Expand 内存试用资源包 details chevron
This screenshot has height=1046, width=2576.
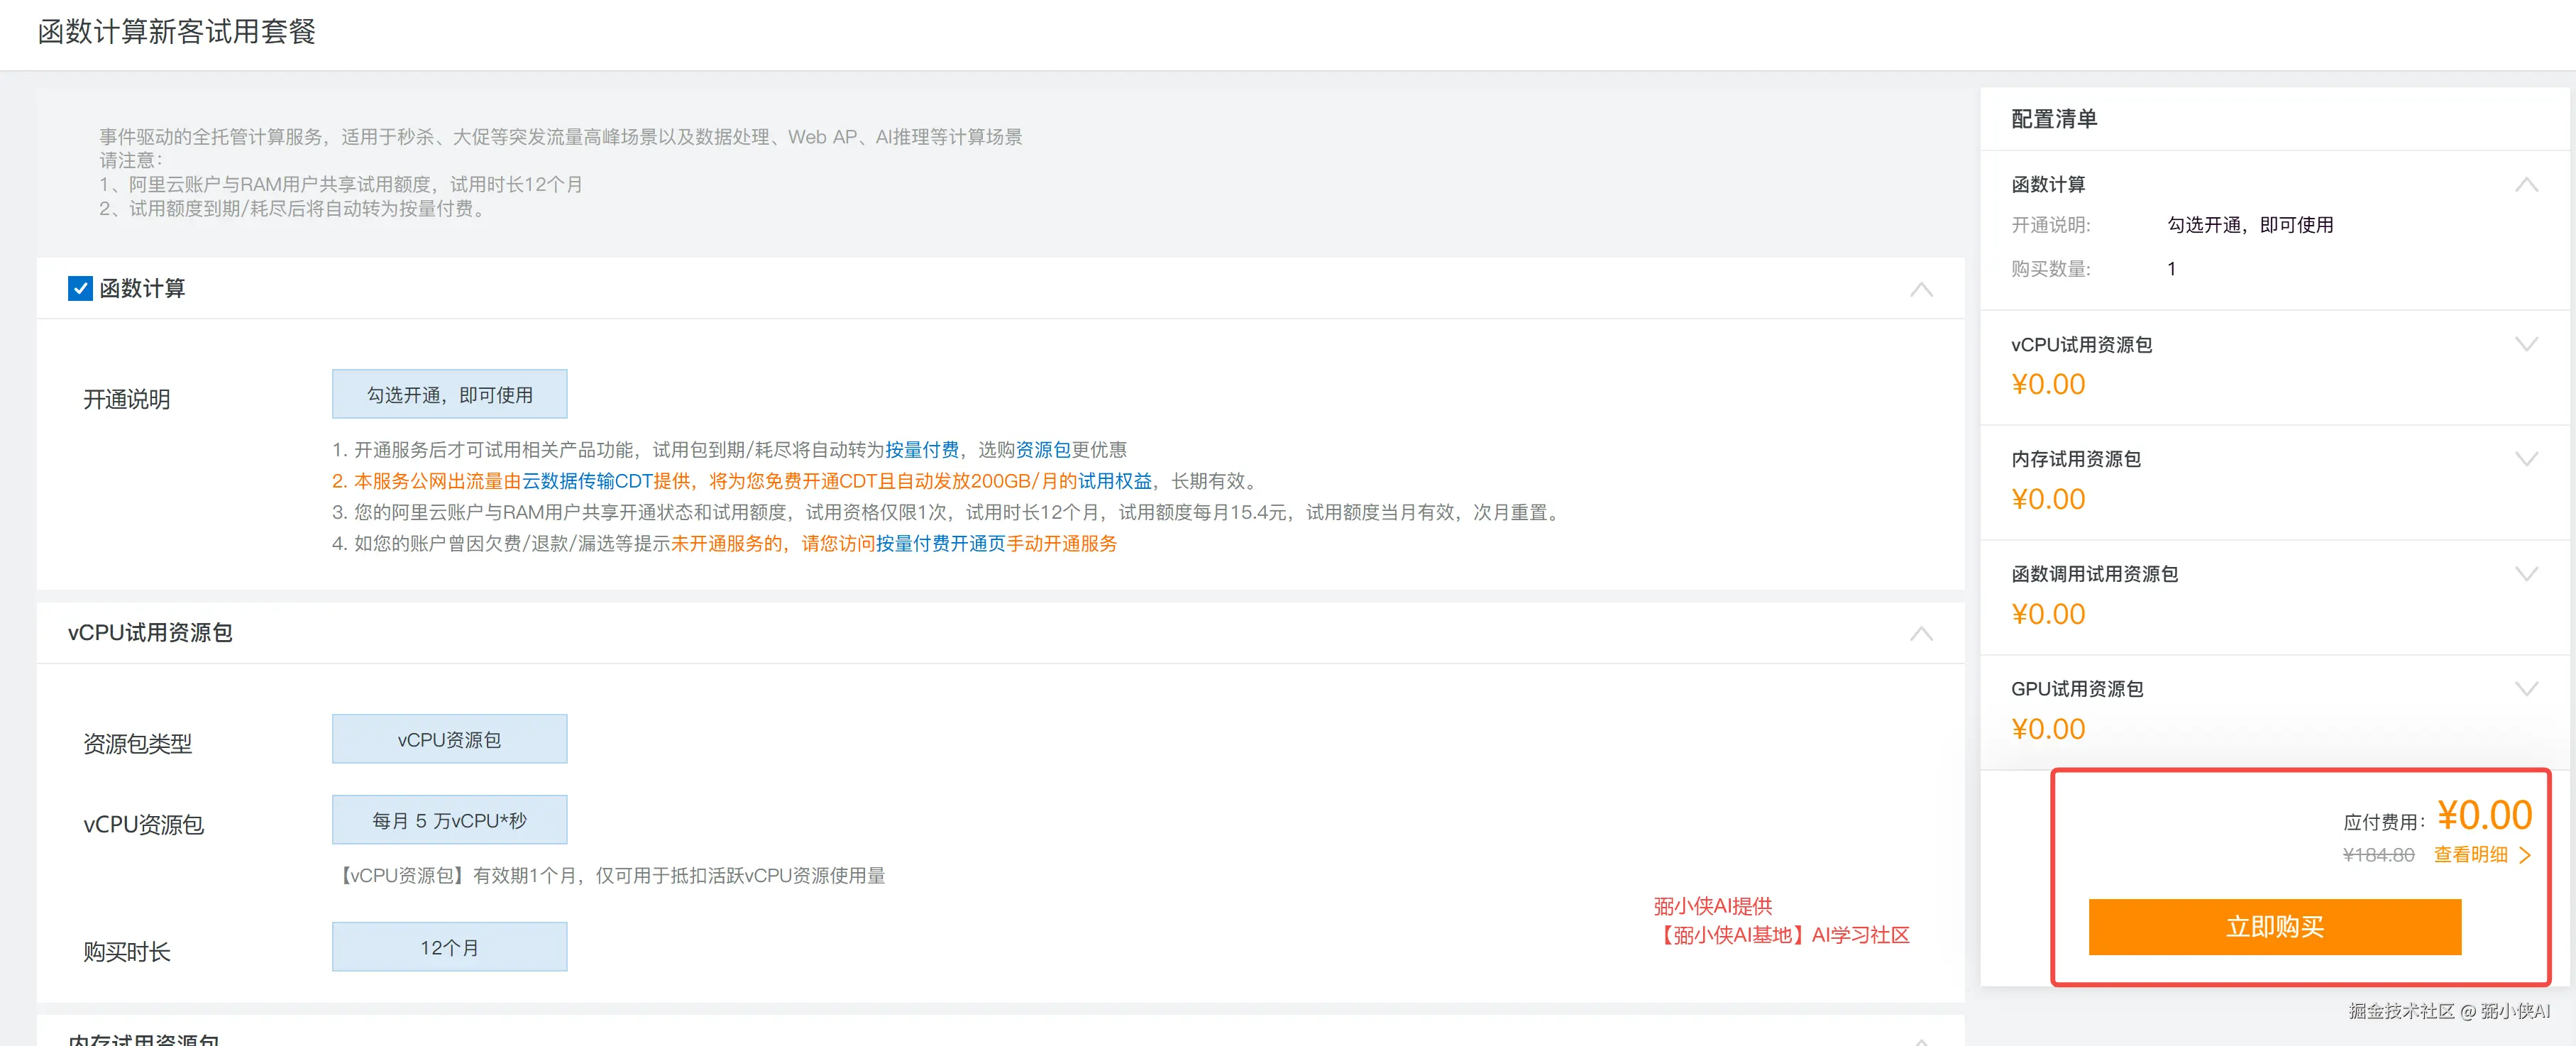[x=2526, y=460]
